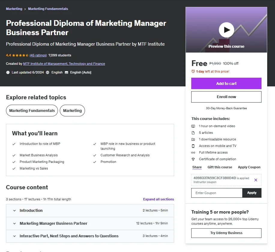Image resolution: width=275 pixels, height=252 pixels.
Task: Click the globe language icon
Action: pos(47,72)
